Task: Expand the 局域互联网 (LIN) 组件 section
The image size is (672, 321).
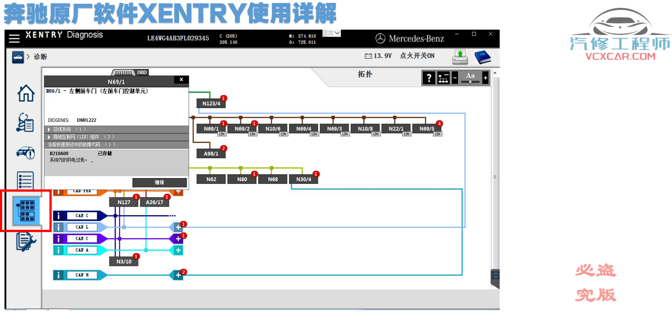Action: coord(116,137)
